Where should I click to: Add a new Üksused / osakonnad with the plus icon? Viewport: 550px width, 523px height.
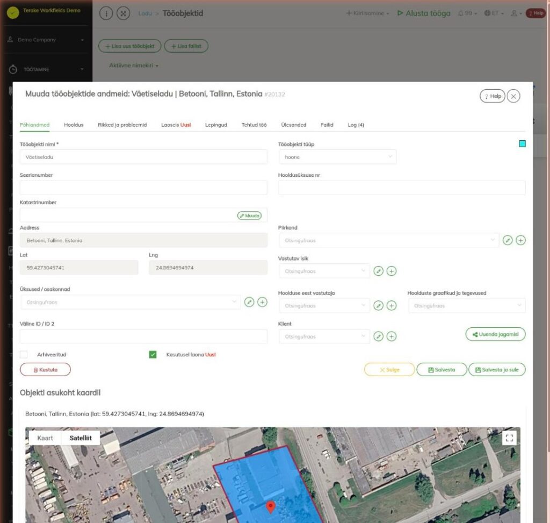[262, 302]
